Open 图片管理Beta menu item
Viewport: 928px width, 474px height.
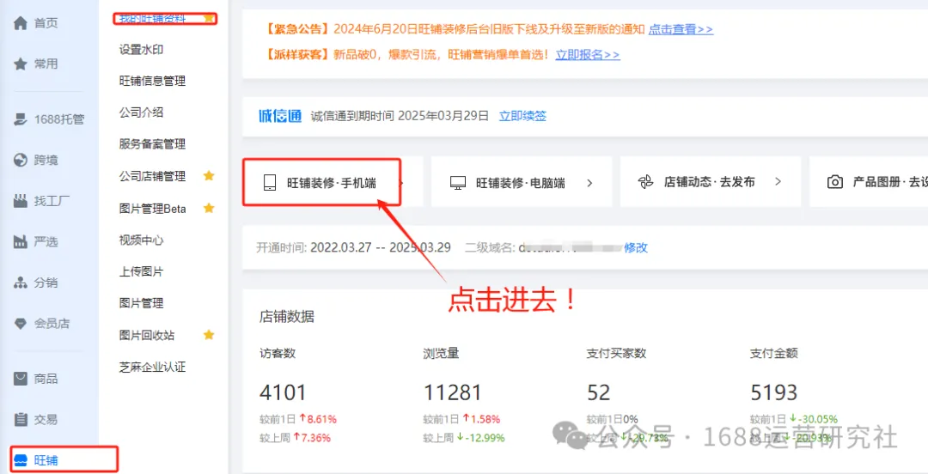point(153,209)
